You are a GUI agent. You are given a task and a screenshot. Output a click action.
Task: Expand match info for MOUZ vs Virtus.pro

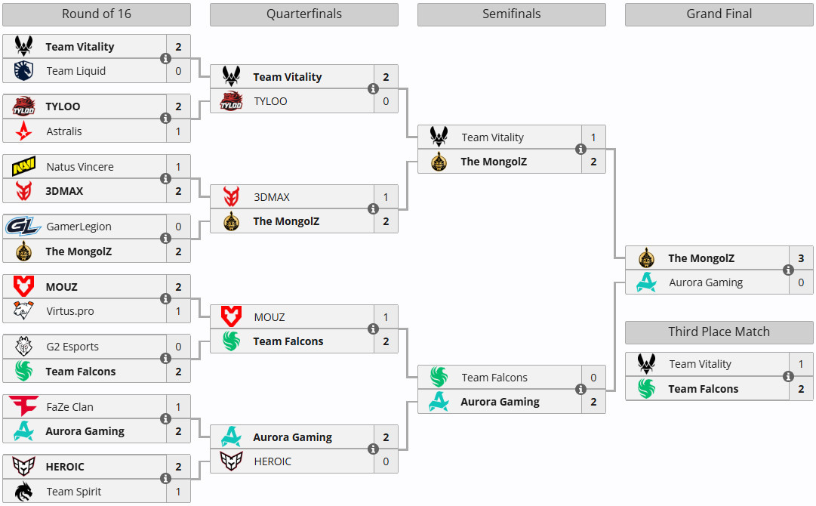click(x=165, y=299)
